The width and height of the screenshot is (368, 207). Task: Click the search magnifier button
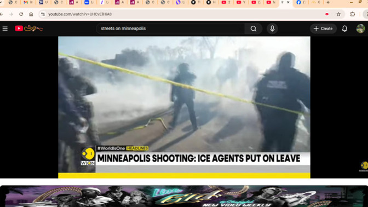254,28
